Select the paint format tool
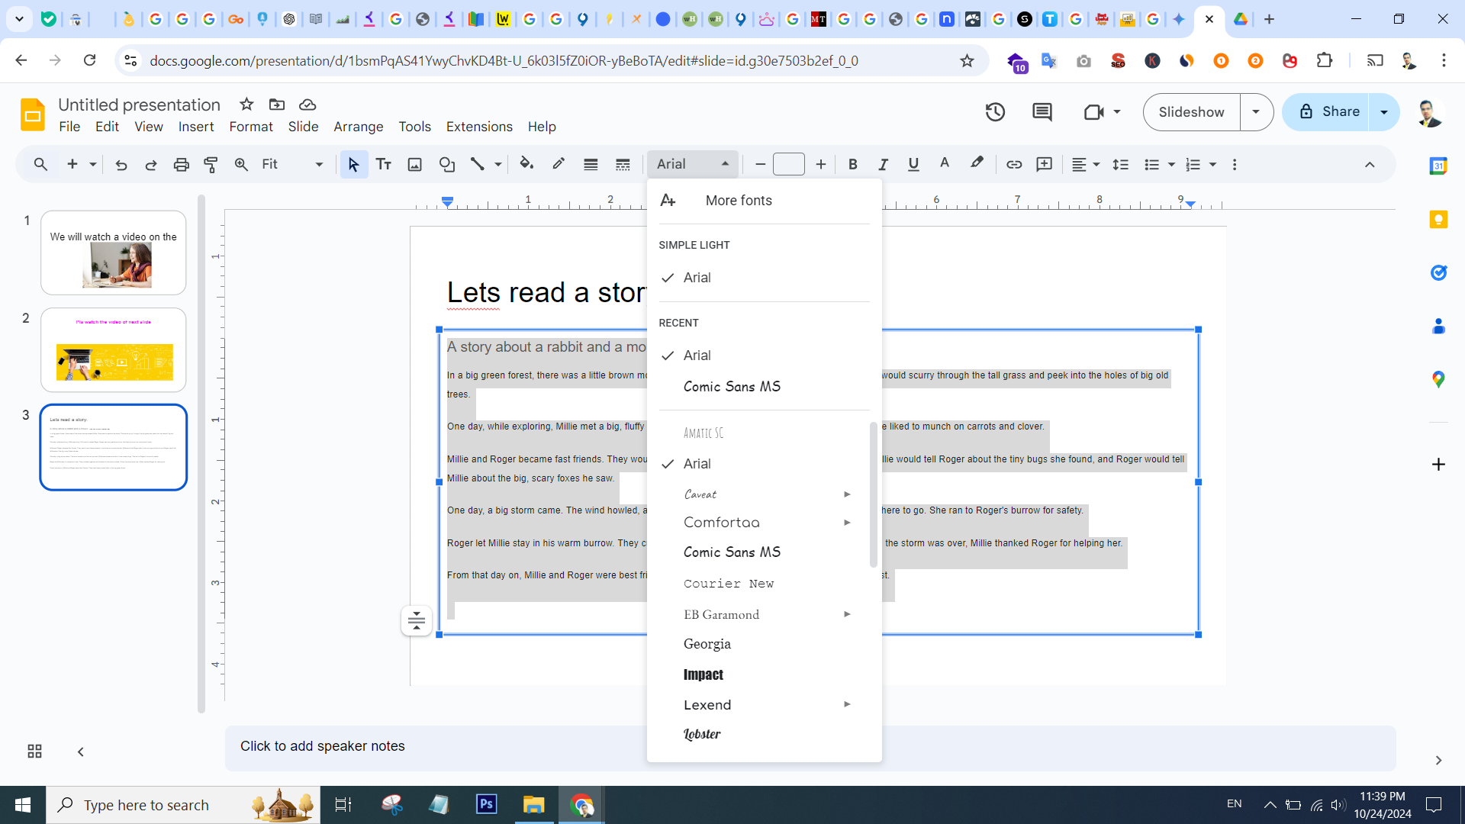The image size is (1465, 824). (211, 164)
